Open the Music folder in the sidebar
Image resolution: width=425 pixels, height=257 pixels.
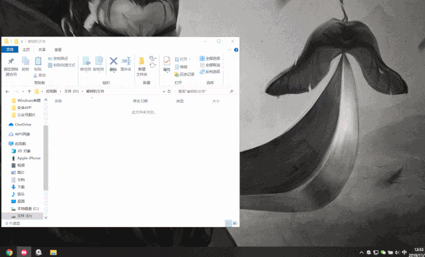pos(18,194)
